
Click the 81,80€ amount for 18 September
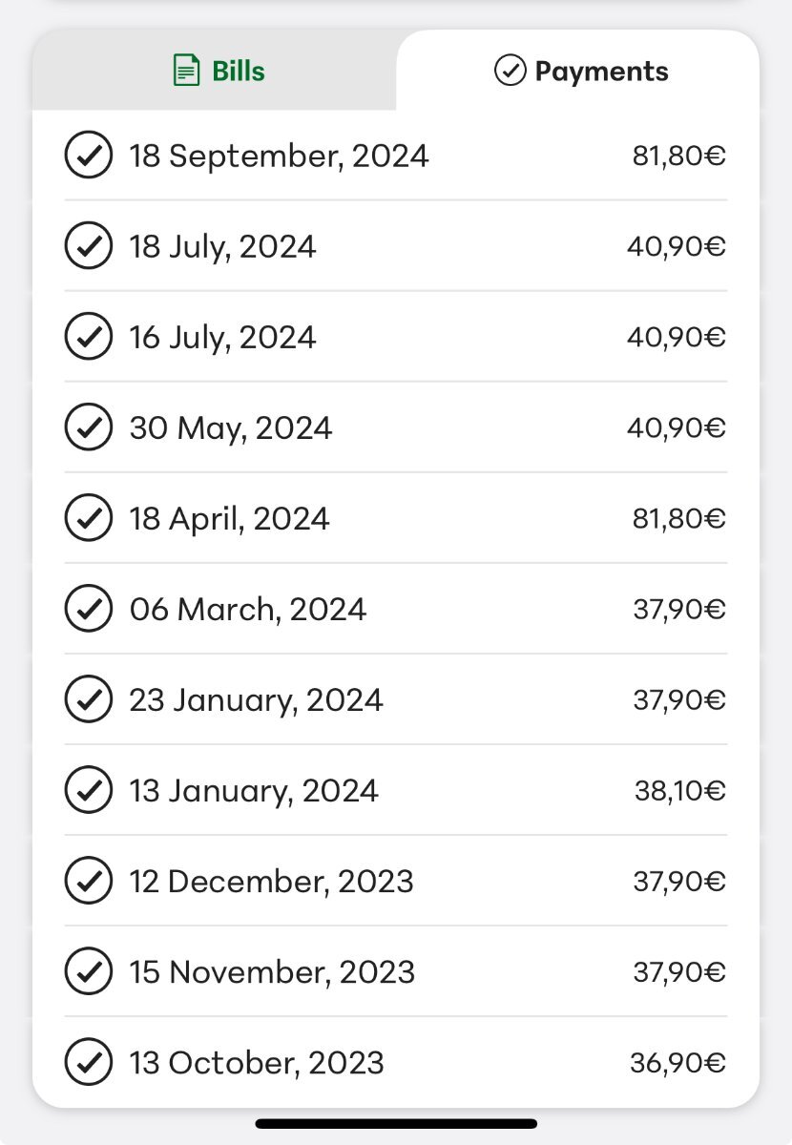(679, 156)
